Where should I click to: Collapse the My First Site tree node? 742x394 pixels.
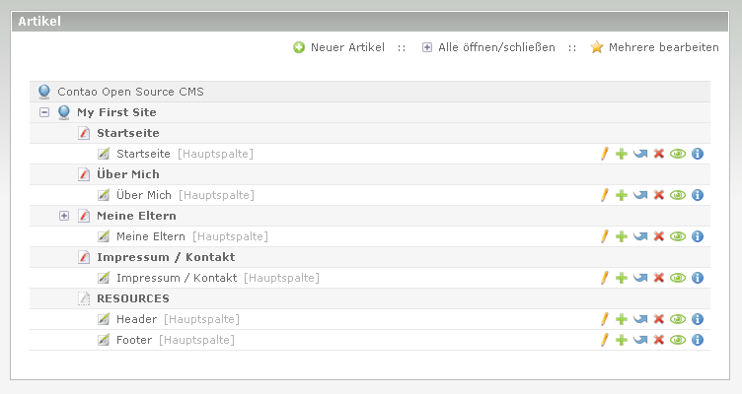44,112
